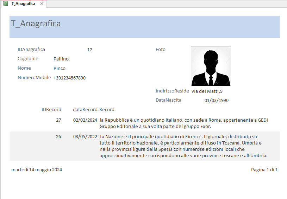The image size is (287, 199).
Task: Select the surname value Pallino
Action: tap(61, 59)
